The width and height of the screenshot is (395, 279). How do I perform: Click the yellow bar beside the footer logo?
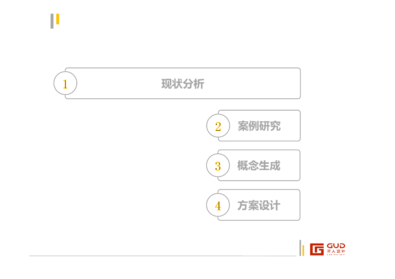pyautogui.click(x=303, y=250)
